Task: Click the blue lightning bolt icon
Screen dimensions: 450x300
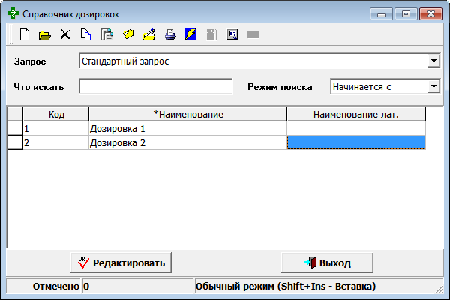Action: coord(190,34)
